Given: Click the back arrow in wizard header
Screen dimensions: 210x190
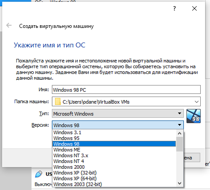Looking at the screenshot, I should pos(9,25).
